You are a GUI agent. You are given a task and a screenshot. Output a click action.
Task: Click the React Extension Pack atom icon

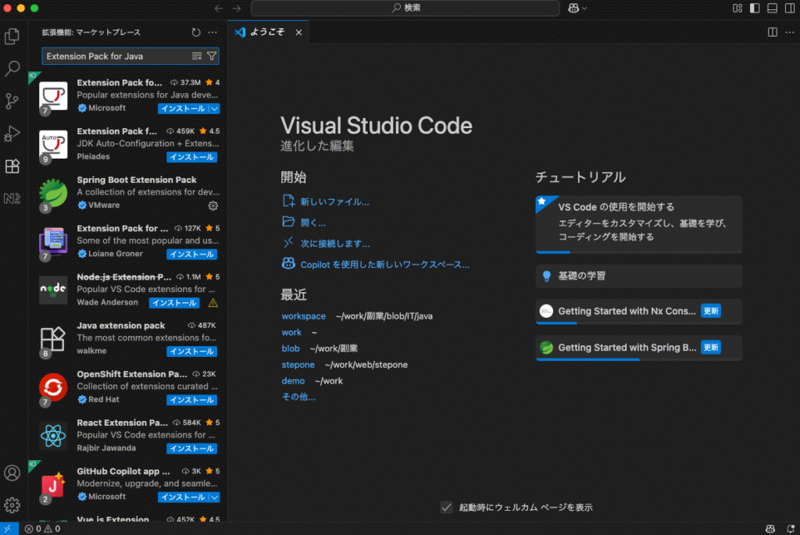tap(53, 436)
